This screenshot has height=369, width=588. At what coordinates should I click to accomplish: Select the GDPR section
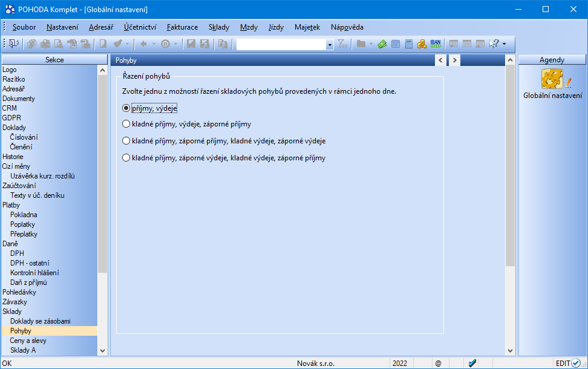coord(11,118)
